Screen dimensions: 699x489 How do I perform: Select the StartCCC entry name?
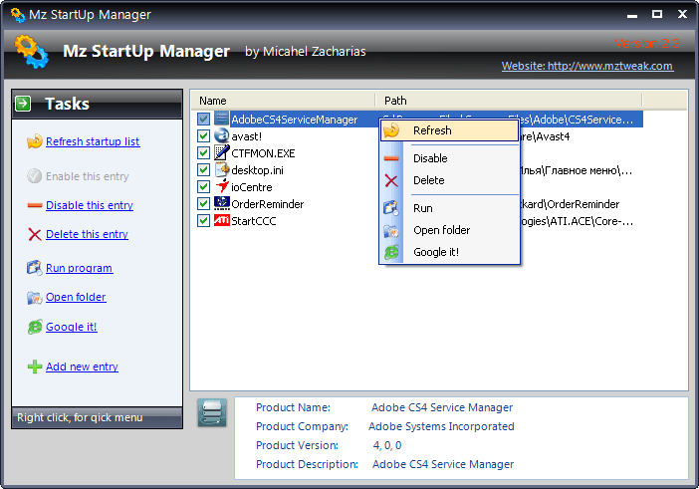click(254, 221)
